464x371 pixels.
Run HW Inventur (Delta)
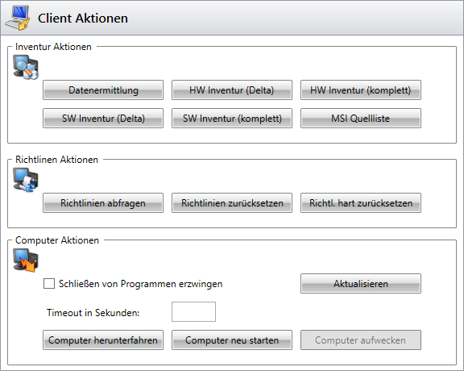pos(232,90)
